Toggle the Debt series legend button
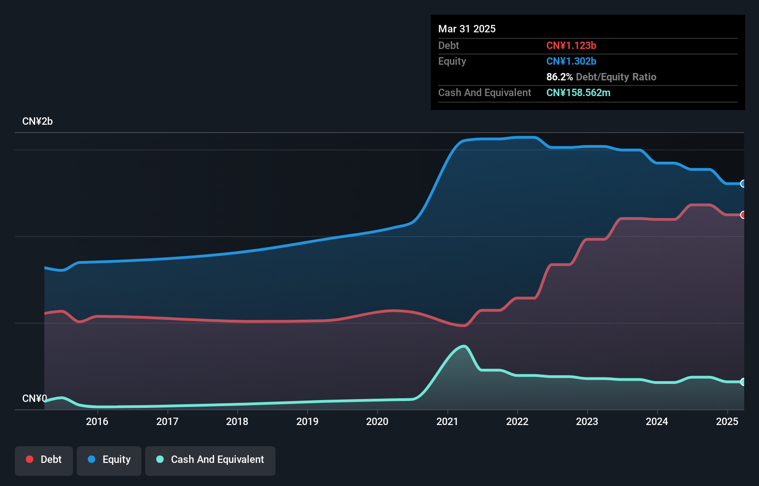 [x=44, y=461]
